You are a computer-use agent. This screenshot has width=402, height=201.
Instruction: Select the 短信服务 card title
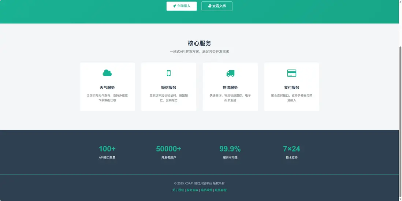169,88
